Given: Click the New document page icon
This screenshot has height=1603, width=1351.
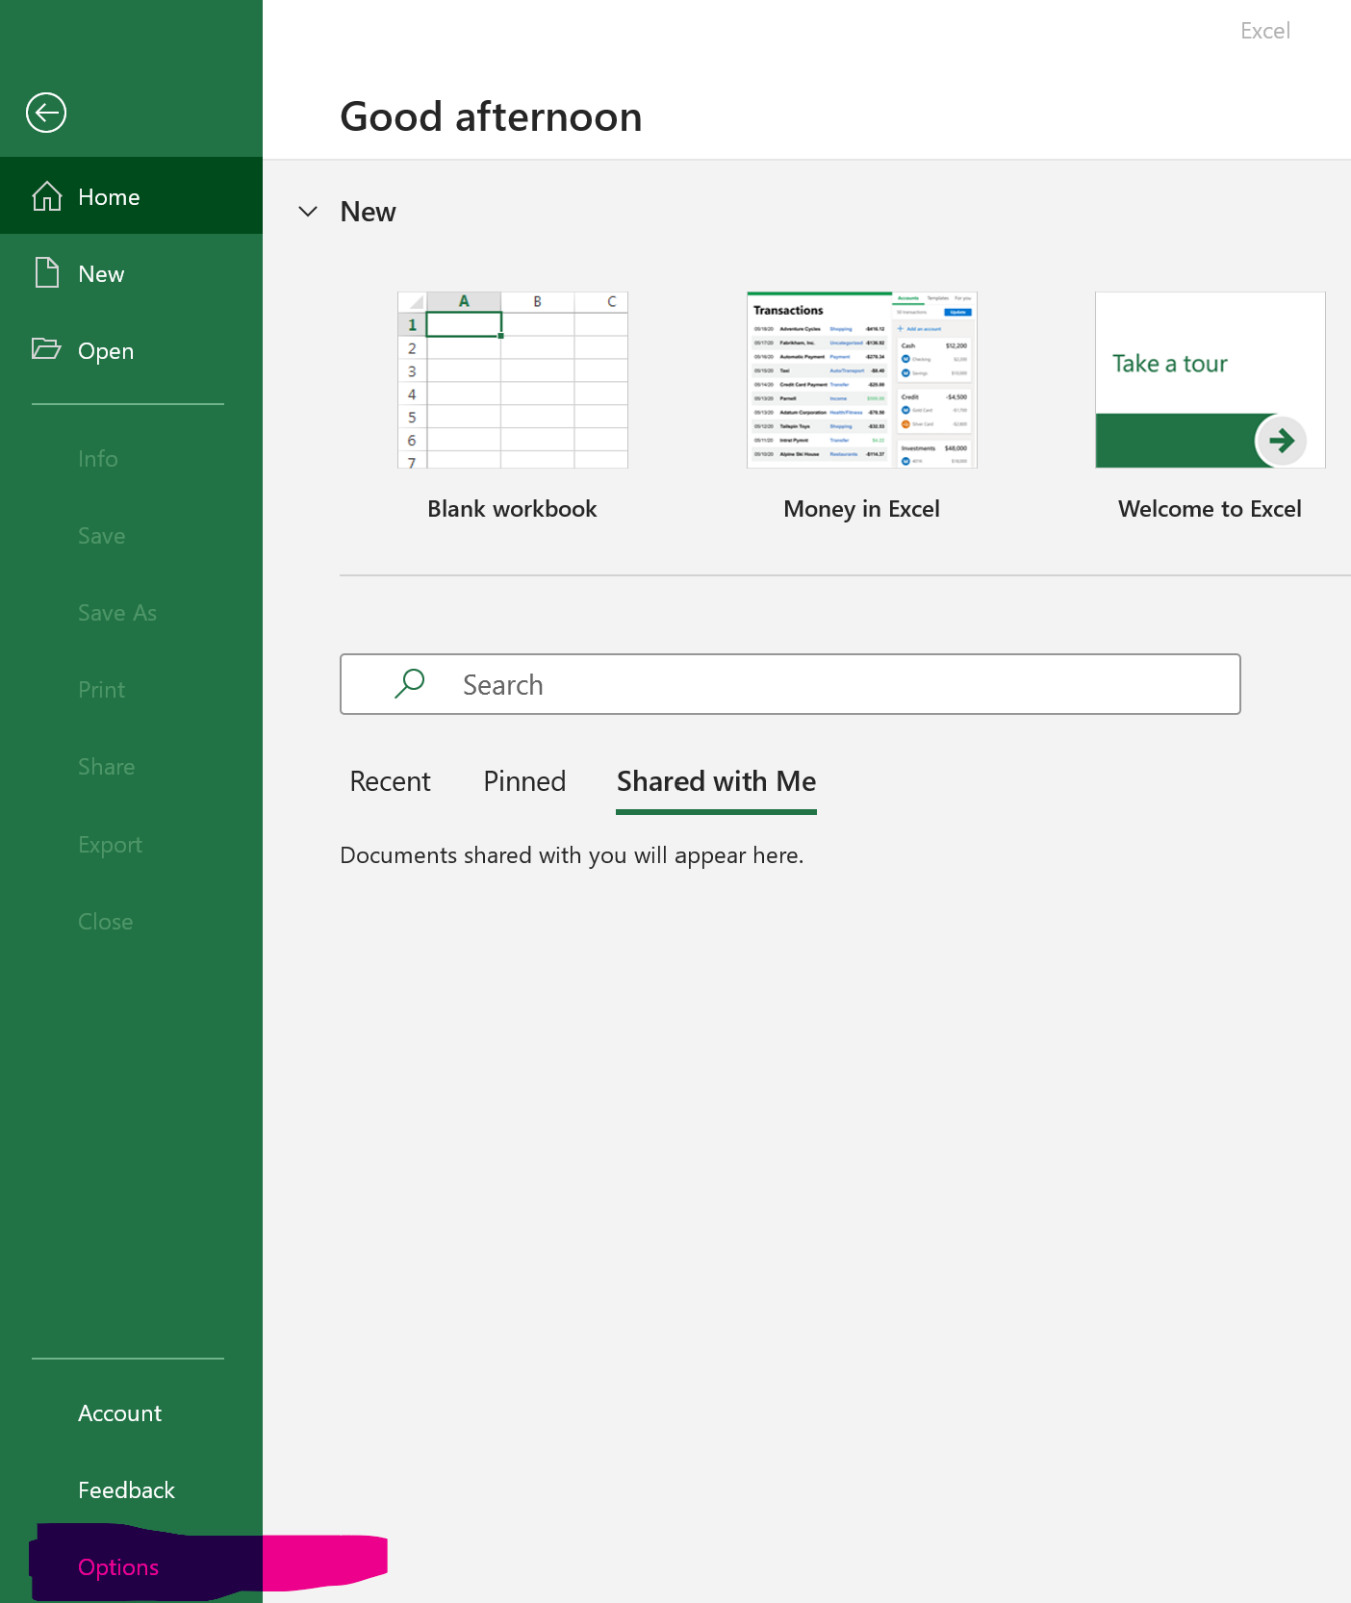Looking at the screenshot, I should [x=47, y=273].
